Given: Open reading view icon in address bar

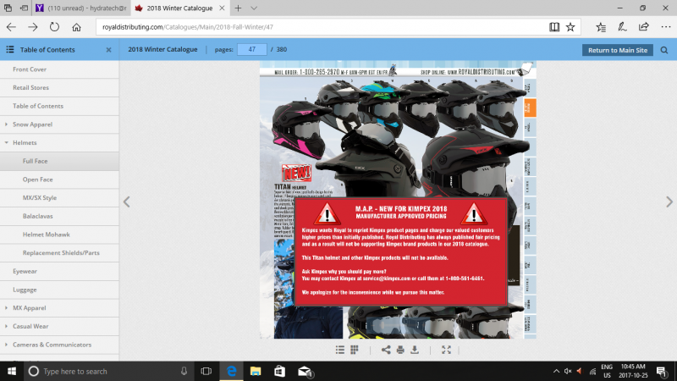Looking at the screenshot, I should 554,27.
